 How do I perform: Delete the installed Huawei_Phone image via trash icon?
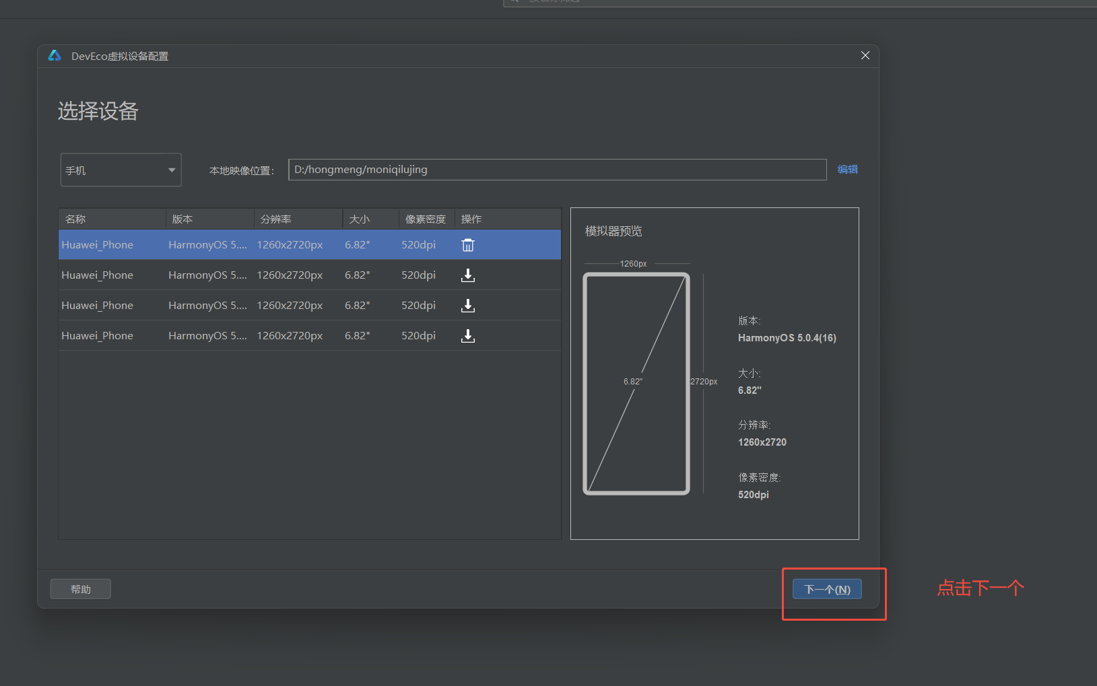[468, 245]
